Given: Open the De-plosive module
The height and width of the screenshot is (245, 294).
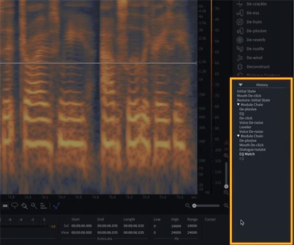Looking at the screenshot, I should [x=256, y=31].
